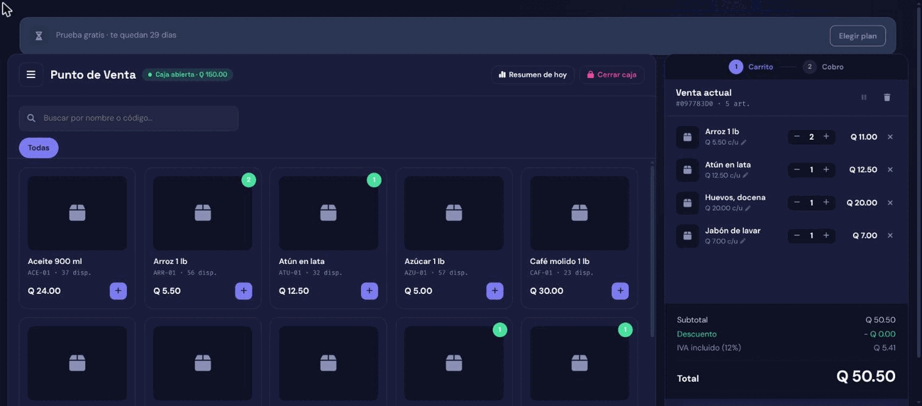This screenshot has width=922, height=406.
Task: Increase Jabón de lavar quantity in the cart
Action: click(x=826, y=236)
